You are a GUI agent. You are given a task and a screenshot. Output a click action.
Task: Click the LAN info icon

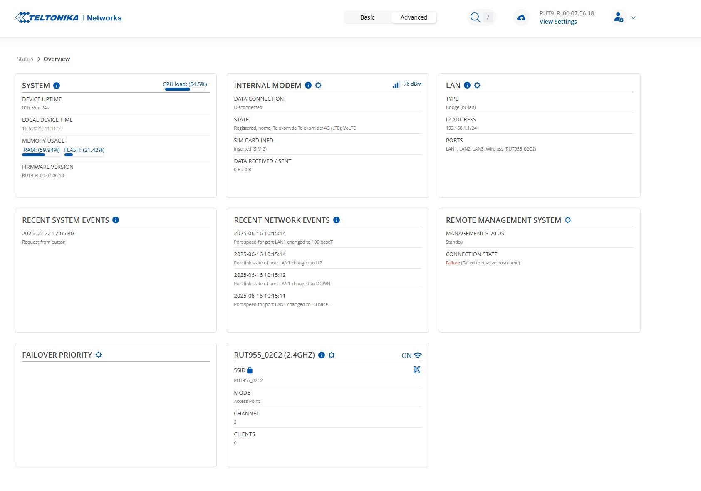coord(467,85)
